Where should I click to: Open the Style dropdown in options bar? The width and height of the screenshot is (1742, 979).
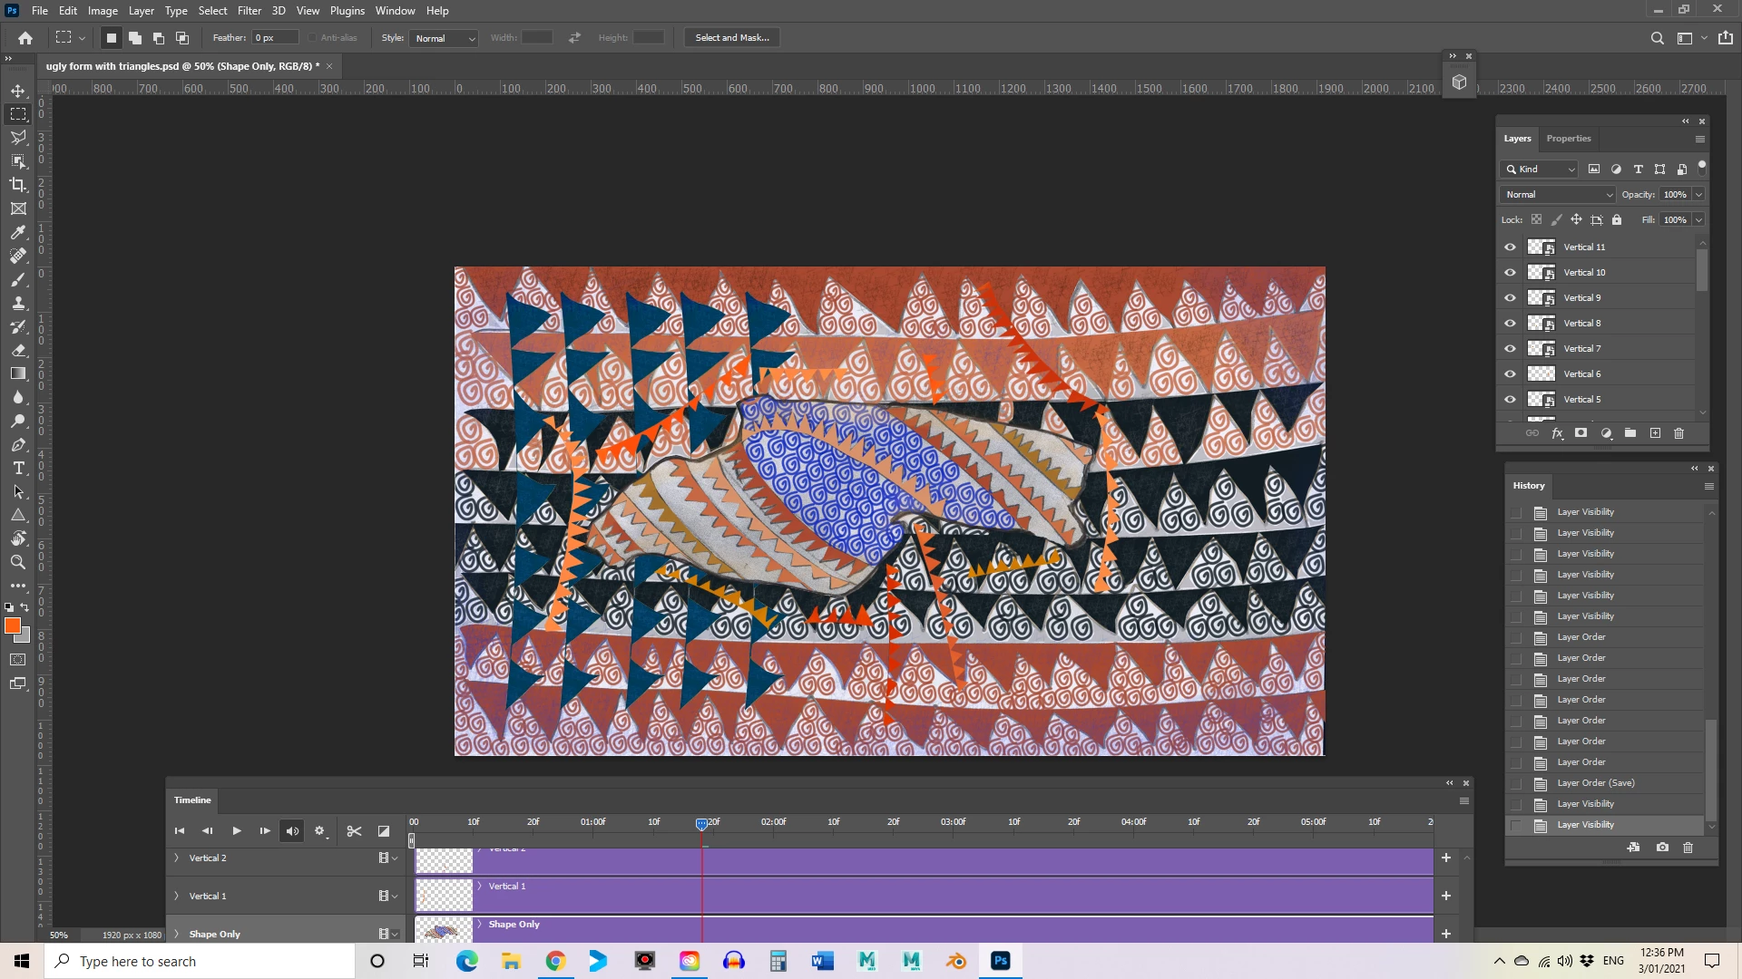(444, 38)
